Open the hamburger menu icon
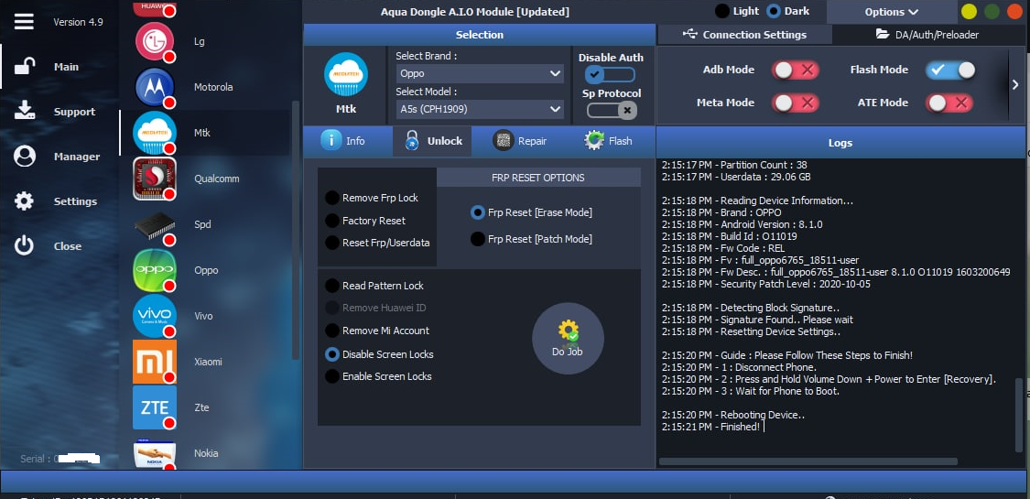The image size is (1030, 499). click(x=25, y=22)
